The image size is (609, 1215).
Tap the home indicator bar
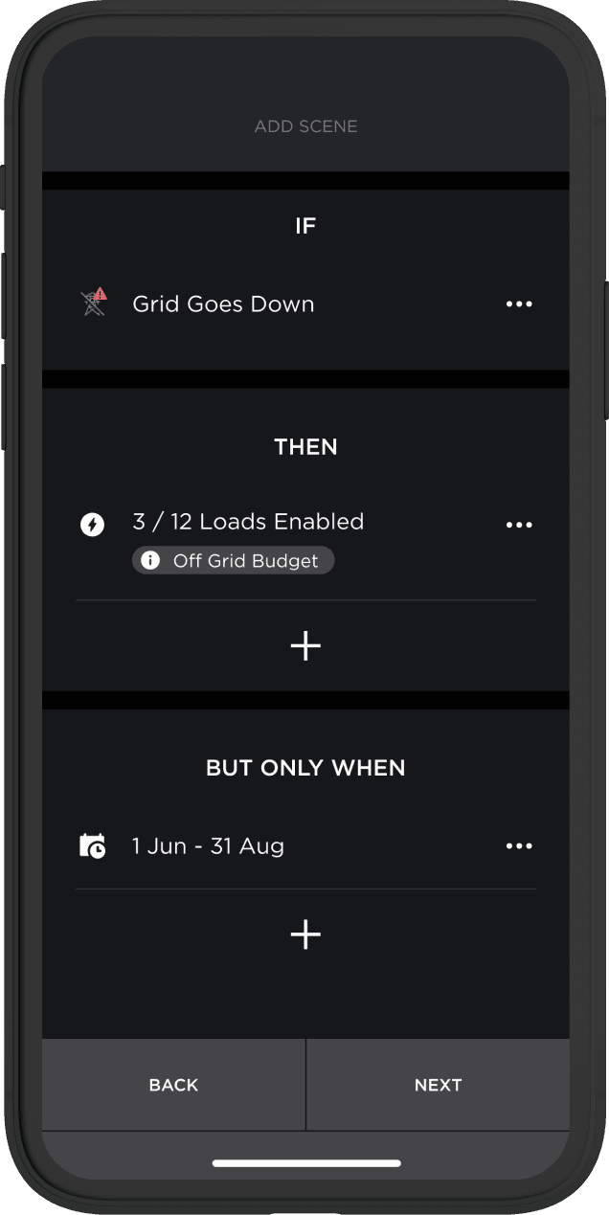pyautogui.click(x=305, y=1163)
